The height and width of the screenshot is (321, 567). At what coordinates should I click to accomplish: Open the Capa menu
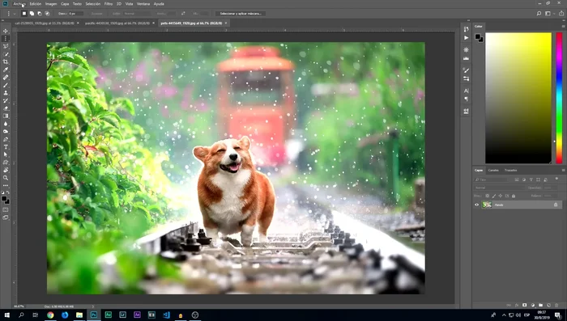(x=65, y=4)
